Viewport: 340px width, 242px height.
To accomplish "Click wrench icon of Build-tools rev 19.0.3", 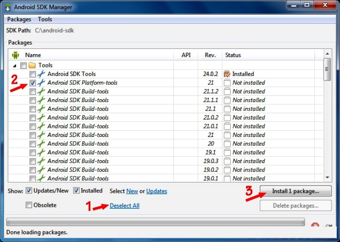I will click(x=41, y=161).
